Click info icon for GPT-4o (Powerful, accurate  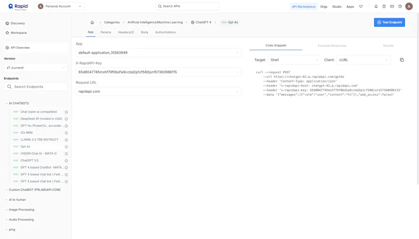coord(66,126)
